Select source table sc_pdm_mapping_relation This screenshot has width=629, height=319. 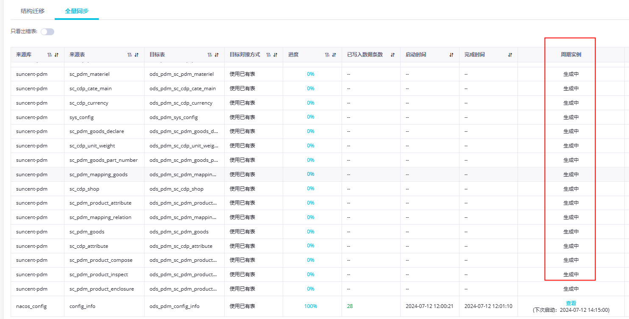point(100,217)
